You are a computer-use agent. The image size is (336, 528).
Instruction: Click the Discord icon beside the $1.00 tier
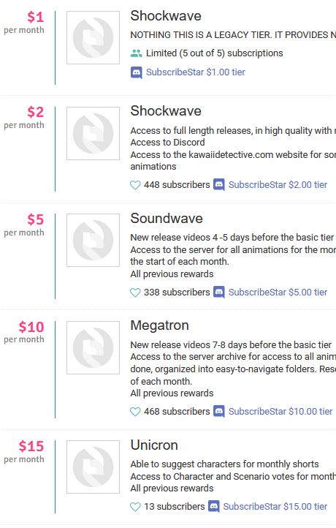point(136,72)
